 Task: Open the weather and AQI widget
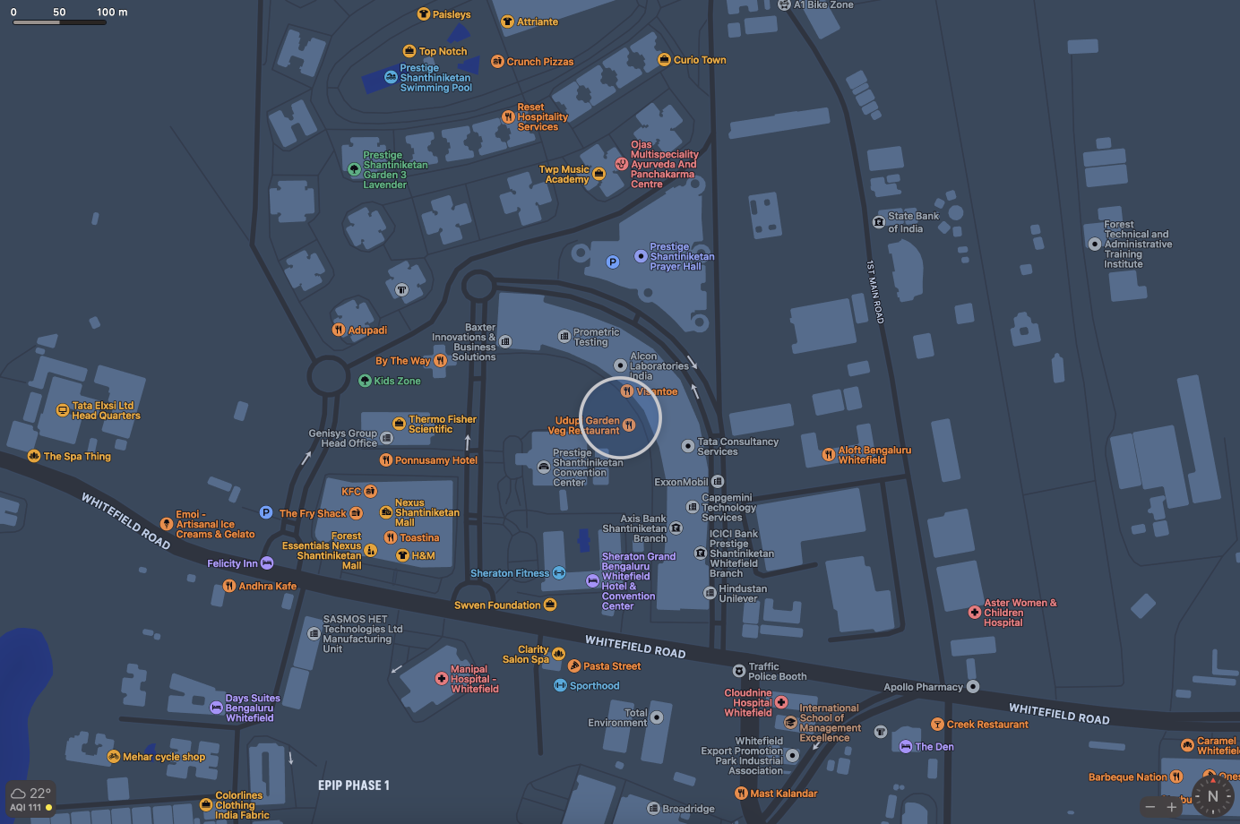[31, 799]
